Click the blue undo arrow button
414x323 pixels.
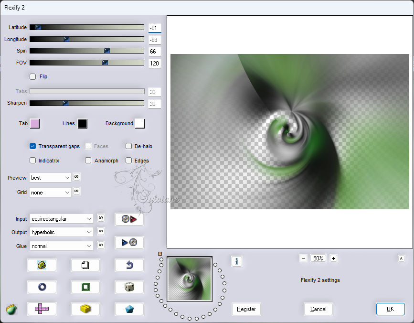[129, 265]
